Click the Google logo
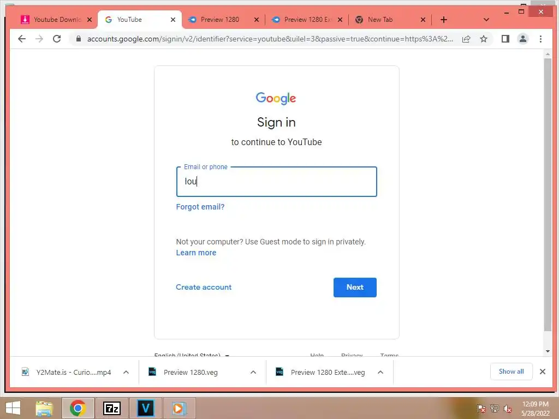 click(x=276, y=98)
